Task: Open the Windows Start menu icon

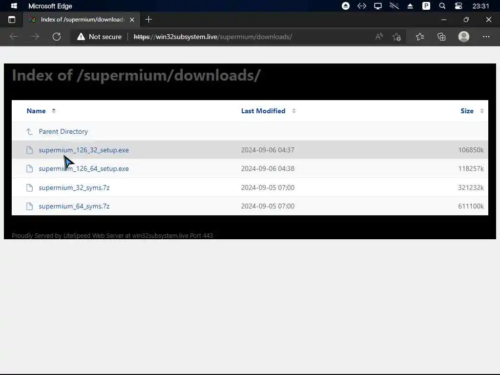Action: click(14, 6)
